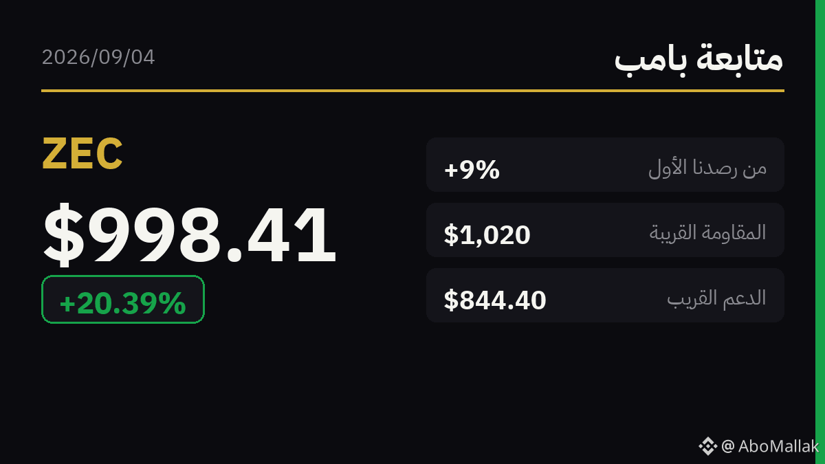Screen dimensions: 825x464
Task: Click the first-watch stats card
Action: click(x=605, y=165)
